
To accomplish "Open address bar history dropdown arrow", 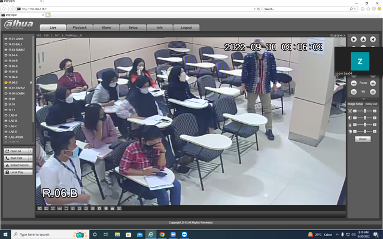I will pos(255,9).
